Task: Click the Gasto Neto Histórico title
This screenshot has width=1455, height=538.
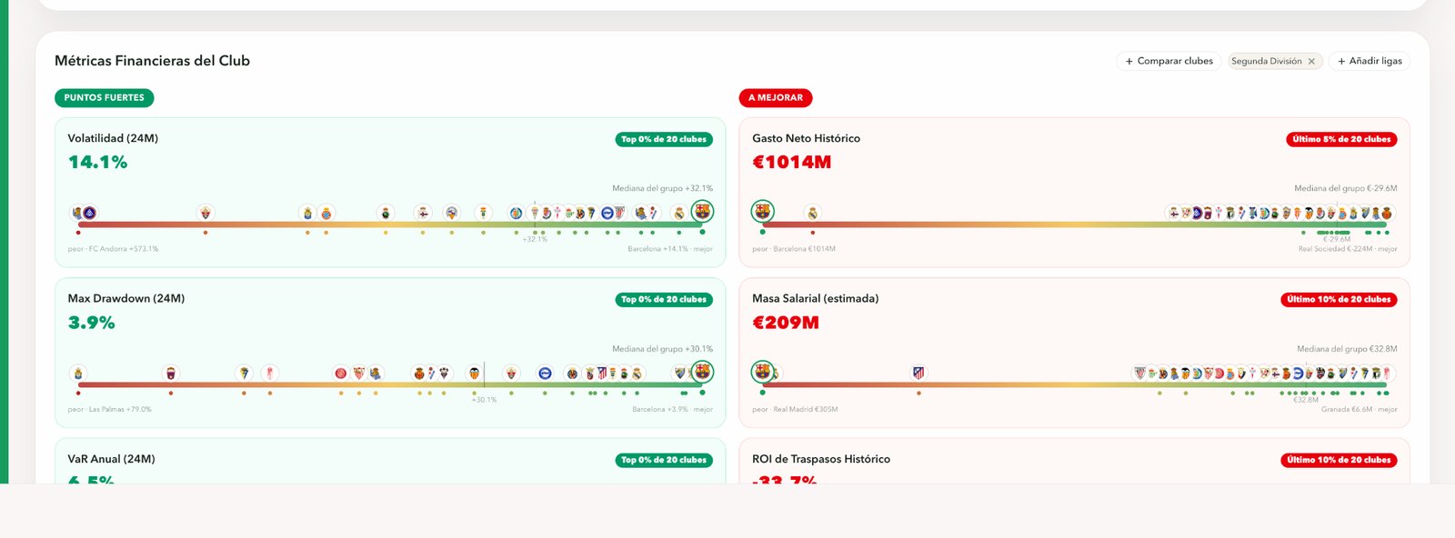Action: 806,138
